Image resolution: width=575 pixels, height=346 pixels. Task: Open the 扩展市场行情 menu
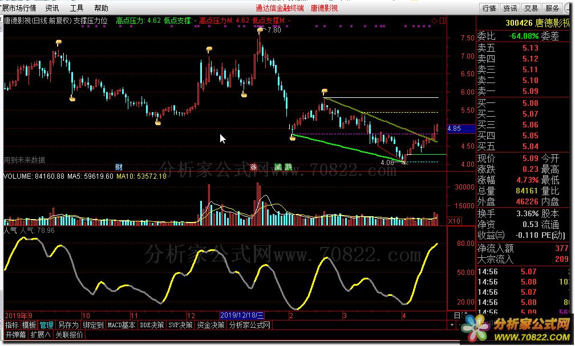[x=19, y=8]
